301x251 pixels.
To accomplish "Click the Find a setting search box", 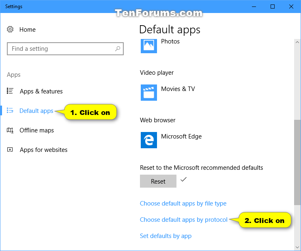I will click(65, 49).
